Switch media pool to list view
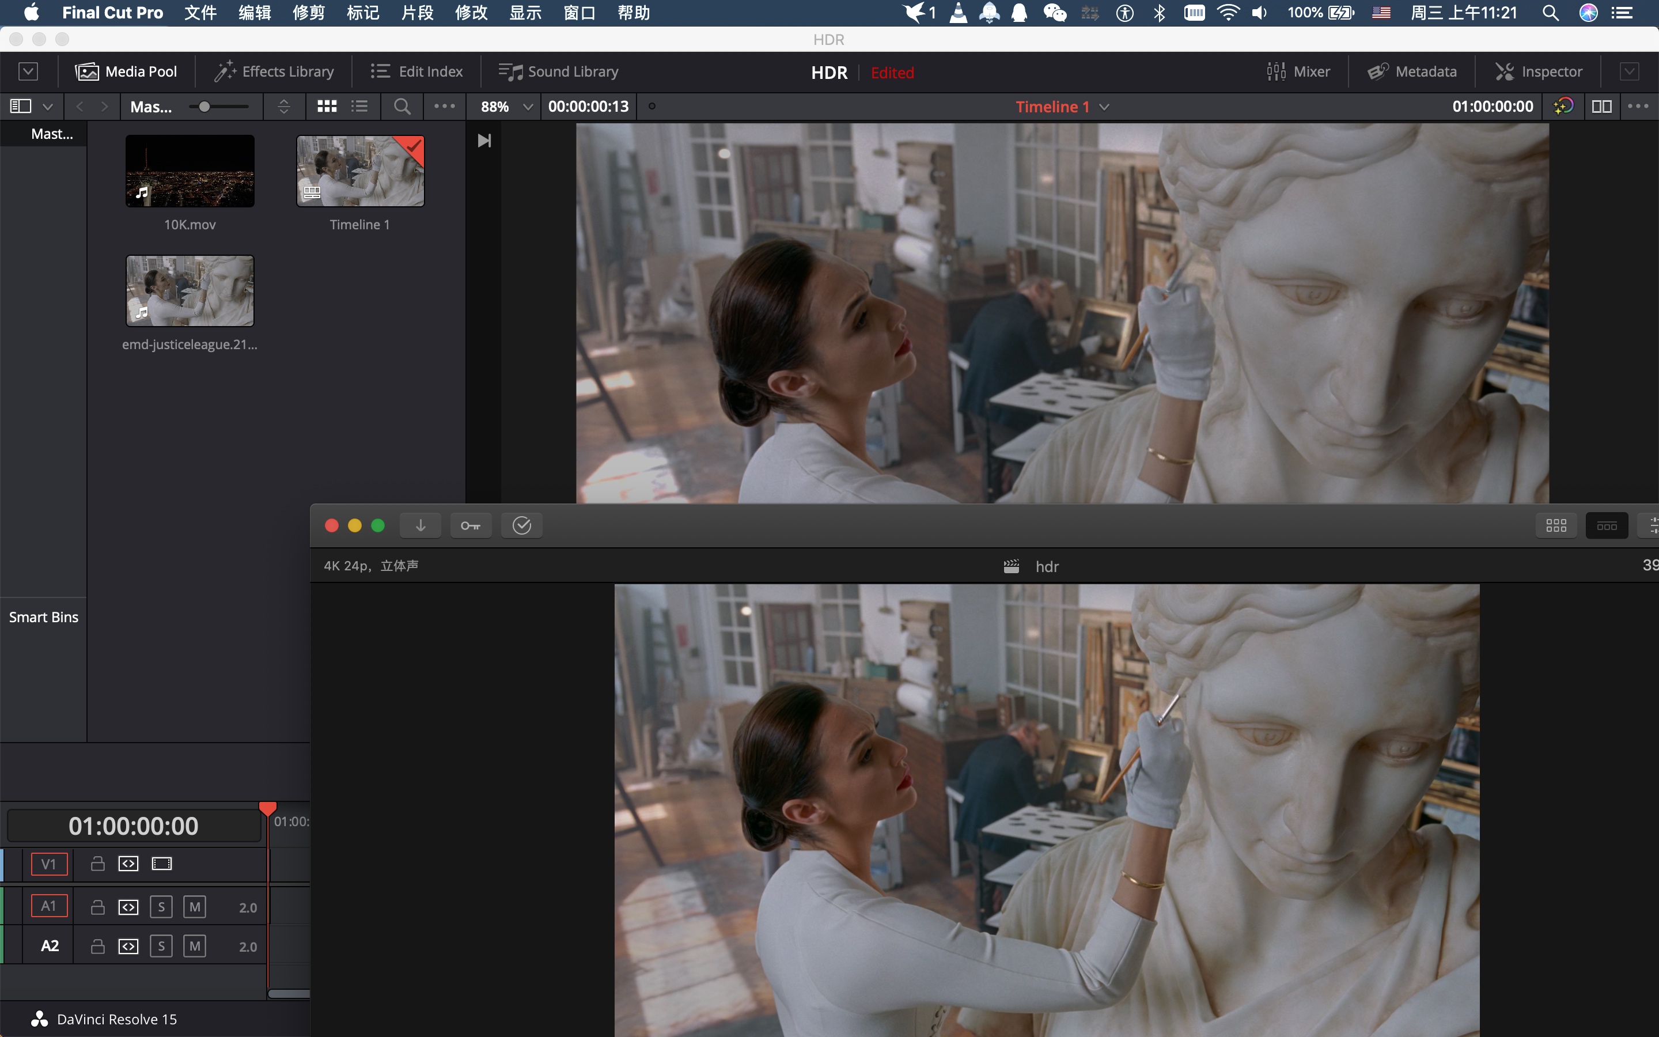 click(360, 107)
